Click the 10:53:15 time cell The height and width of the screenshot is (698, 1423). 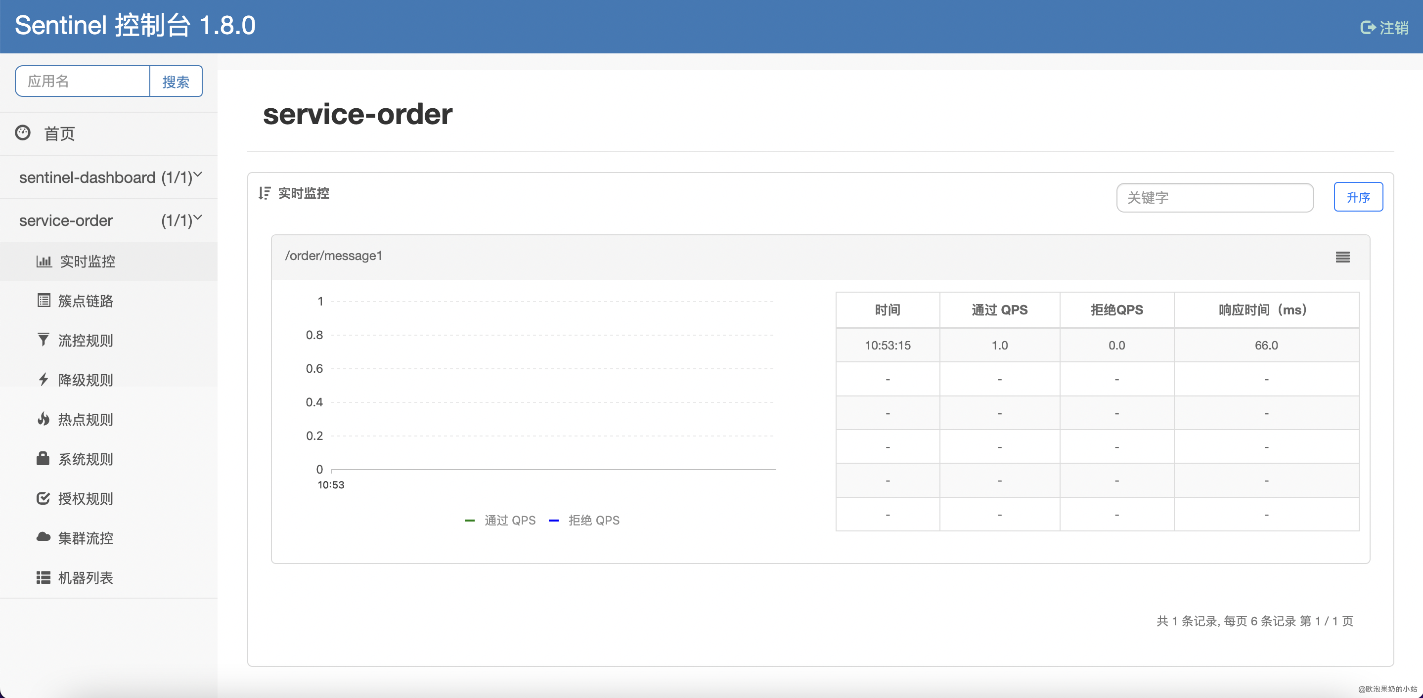[887, 345]
